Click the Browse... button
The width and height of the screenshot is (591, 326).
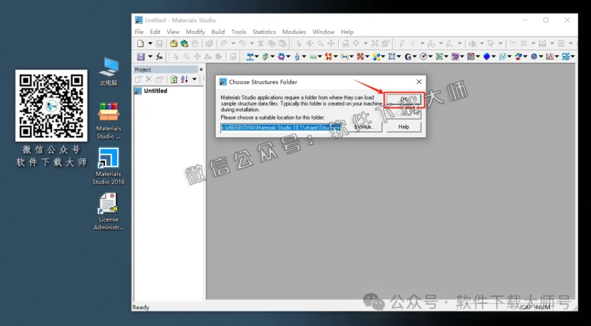coord(364,127)
